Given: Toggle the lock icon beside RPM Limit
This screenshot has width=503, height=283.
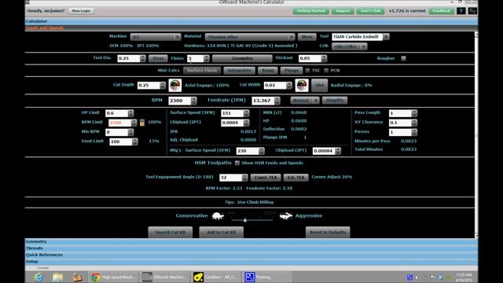Looking at the screenshot, I should (142, 123).
